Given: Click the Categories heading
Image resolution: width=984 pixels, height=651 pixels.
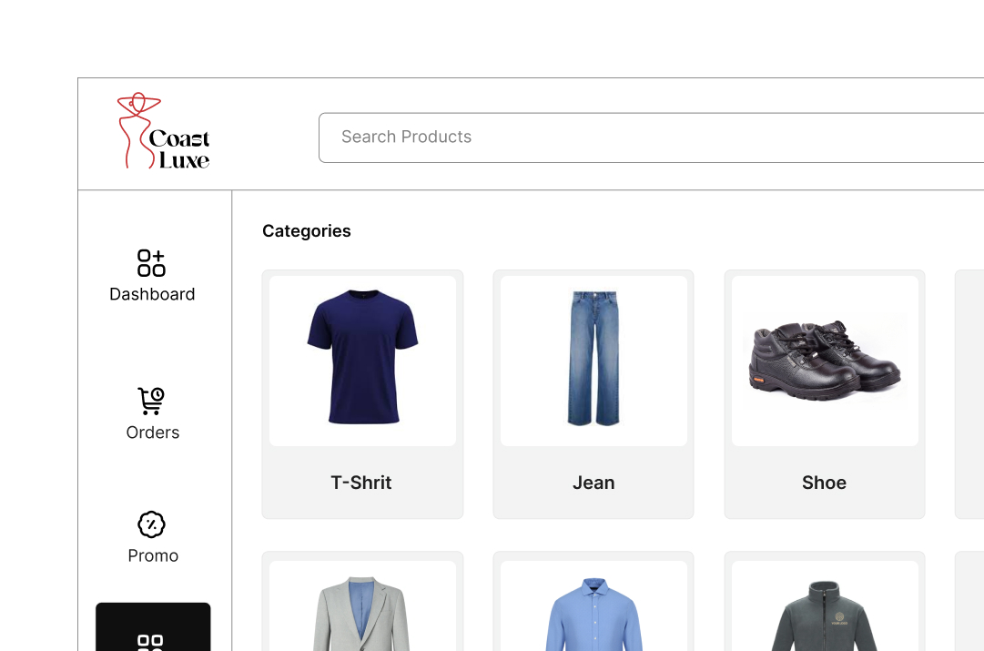Looking at the screenshot, I should pyautogui.click(x=306, y=231).
